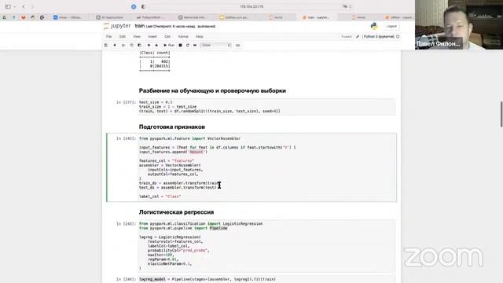
Task: Click heading Логистическая регрессия
Action: (176, 212)
